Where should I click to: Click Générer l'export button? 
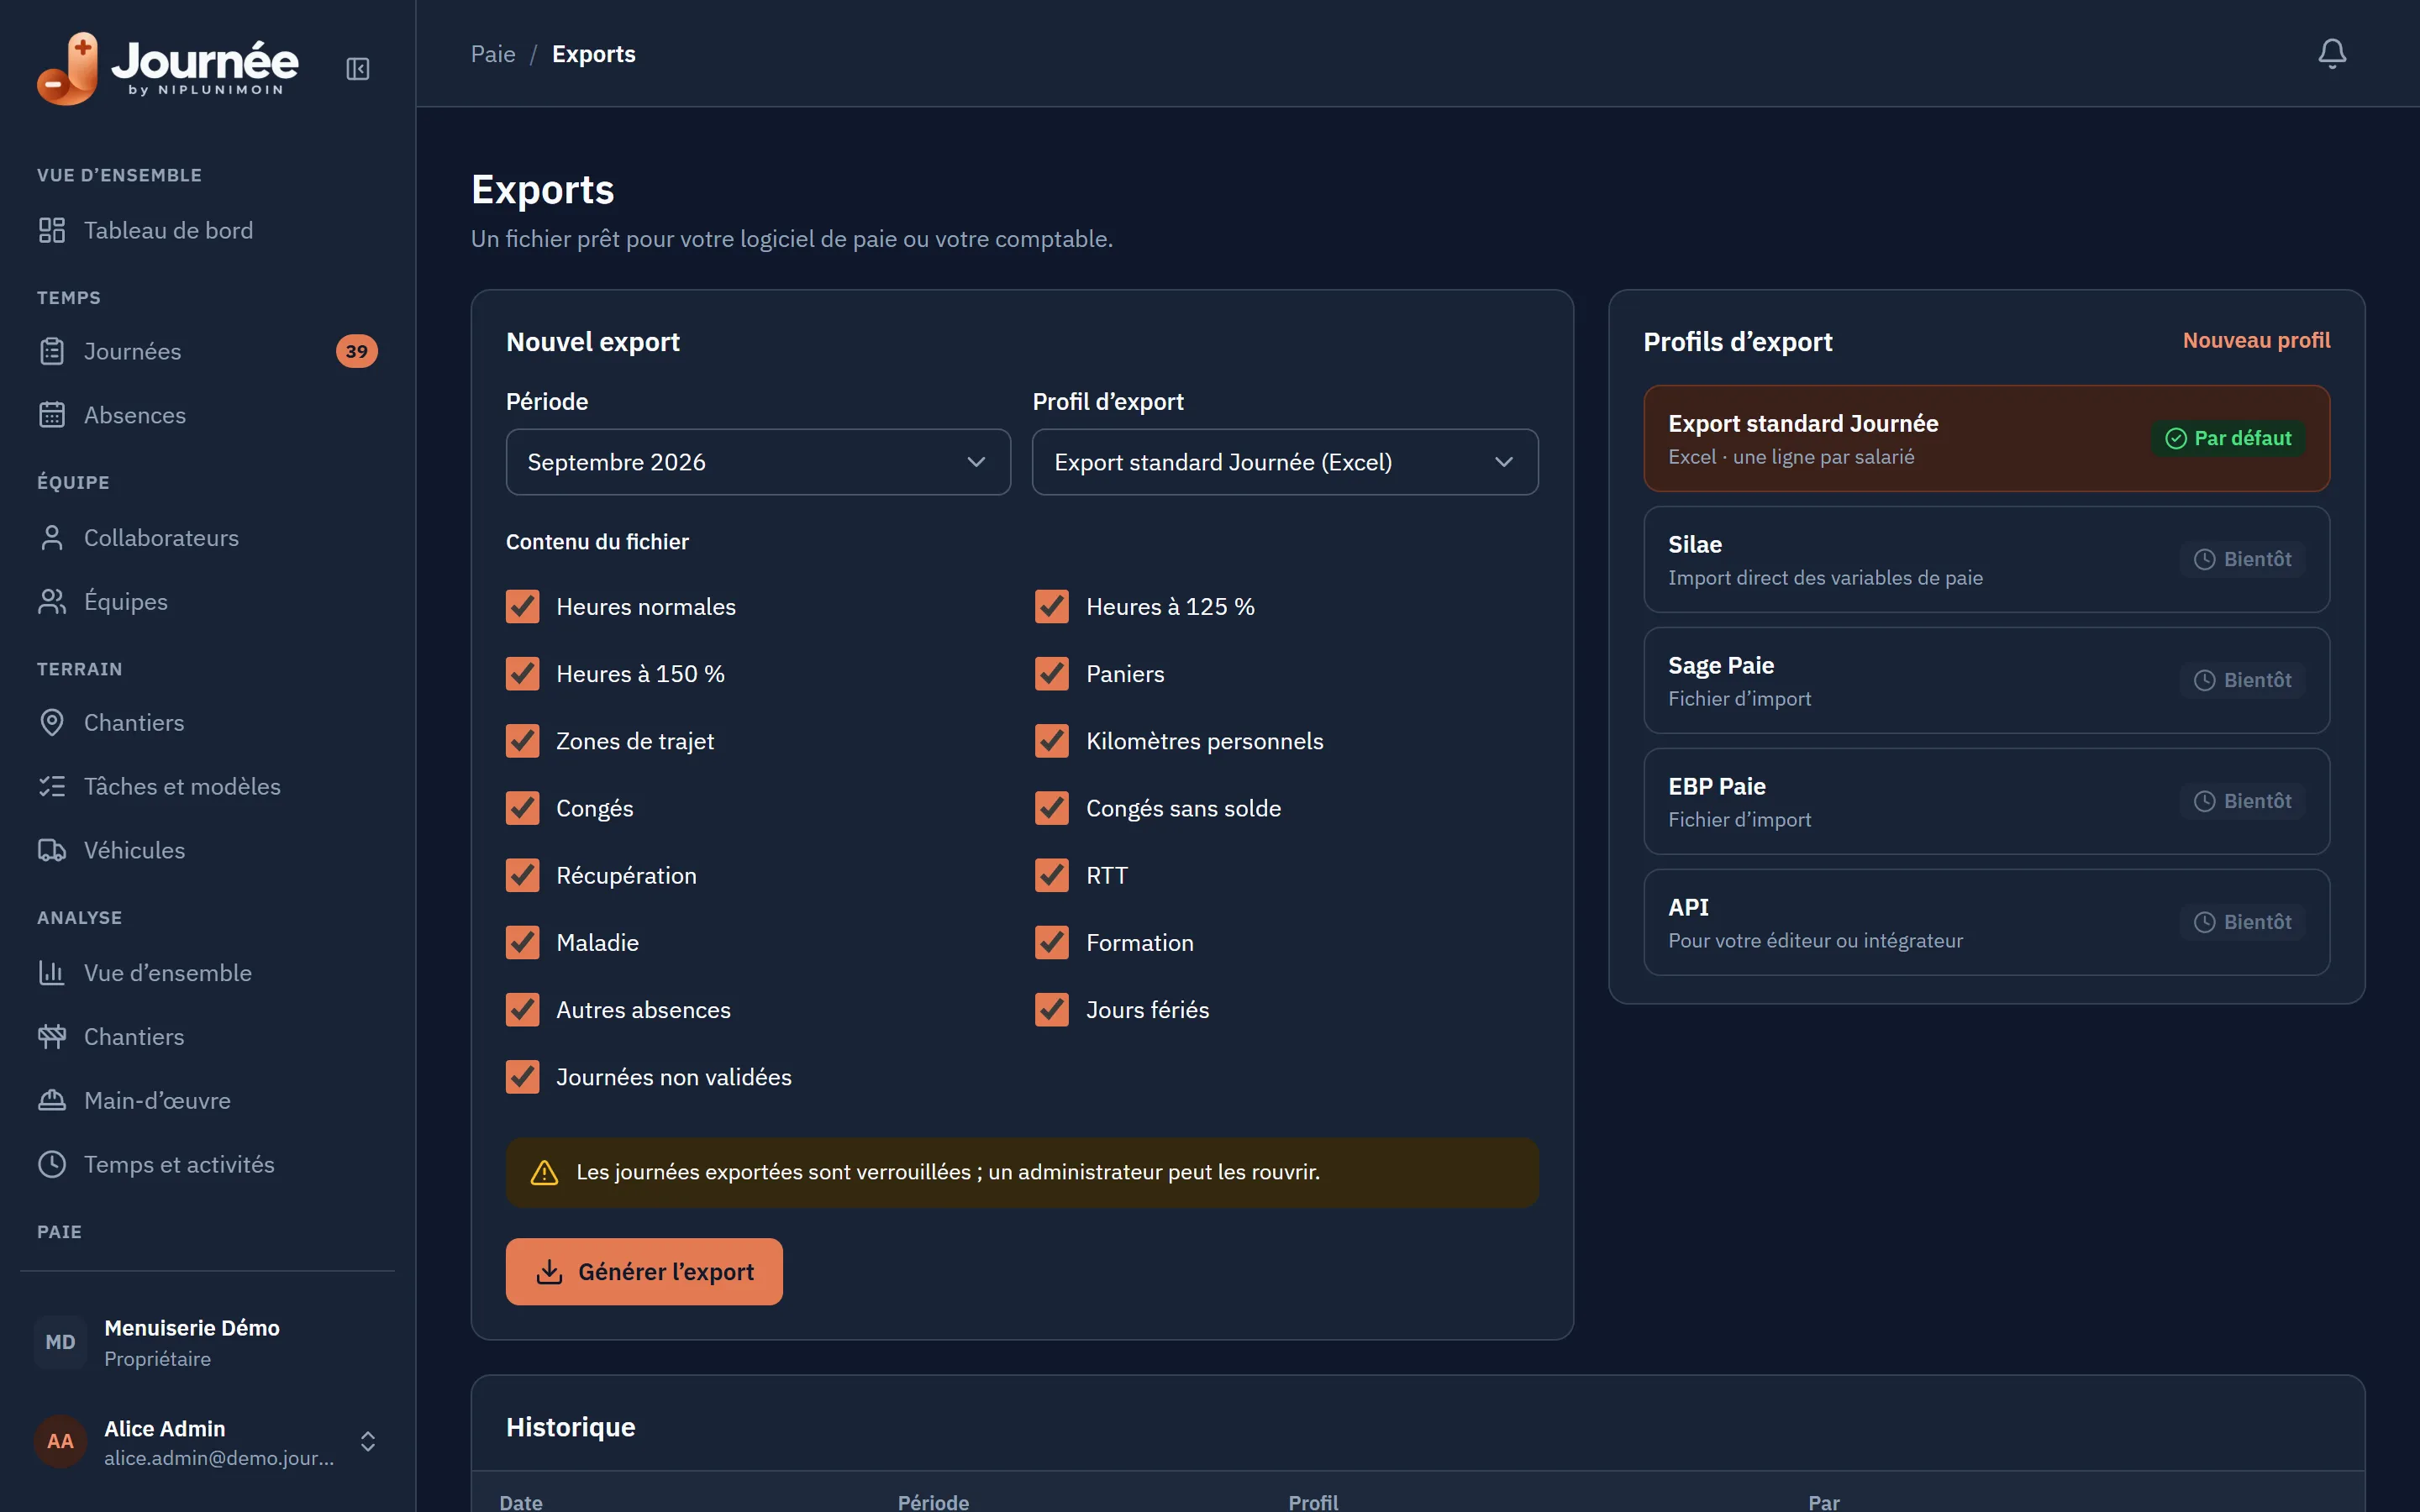644,1272
